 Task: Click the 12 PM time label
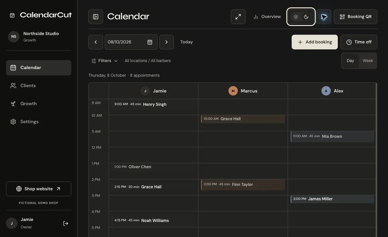pyautogui.click(x=96, y=148)
